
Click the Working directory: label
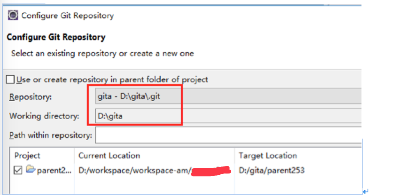pos(44,116)
